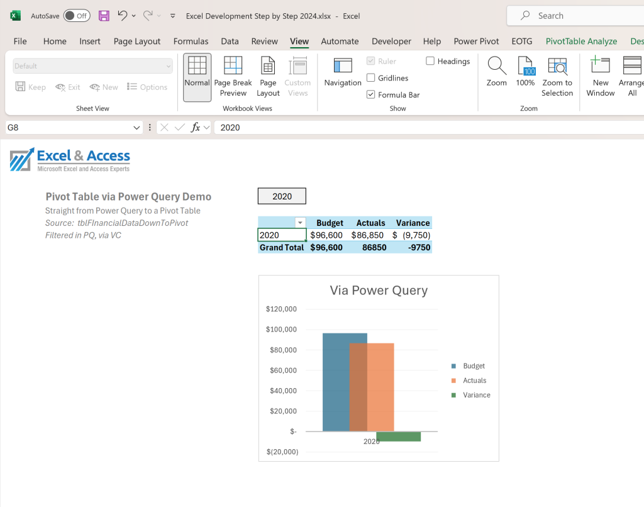Expand the Name Box dropdown arrow
644x507 pixels.
(x=136, y=128)
